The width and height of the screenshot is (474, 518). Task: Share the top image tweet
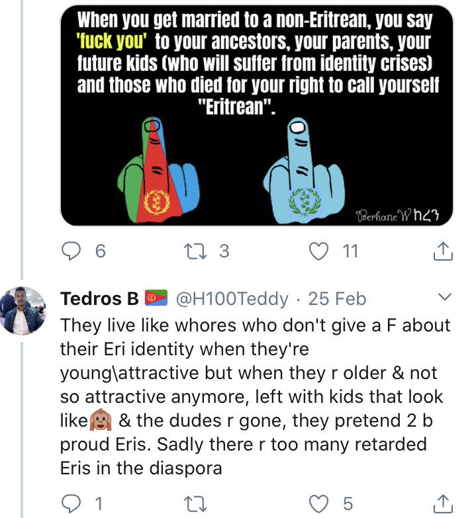click(442, 251)
